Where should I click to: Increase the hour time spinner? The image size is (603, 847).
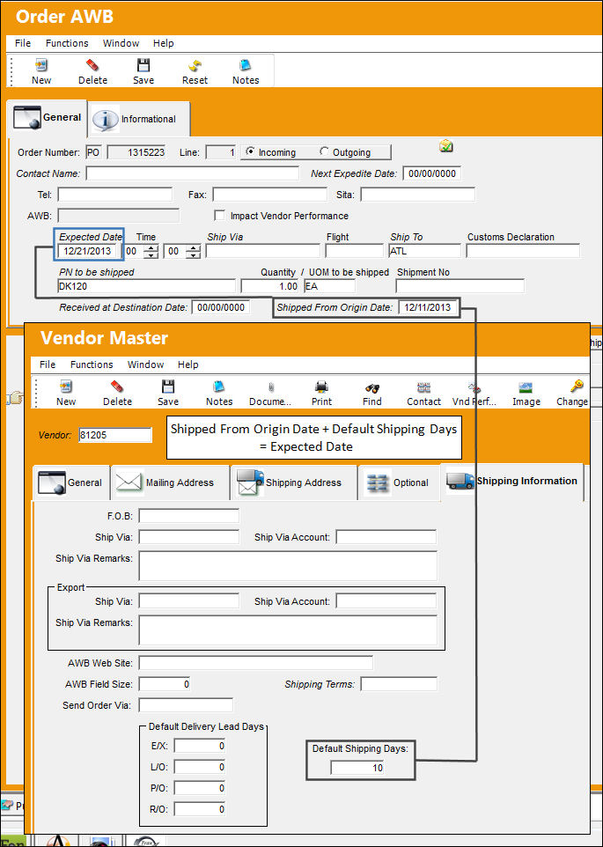click(x=153, y=248)
